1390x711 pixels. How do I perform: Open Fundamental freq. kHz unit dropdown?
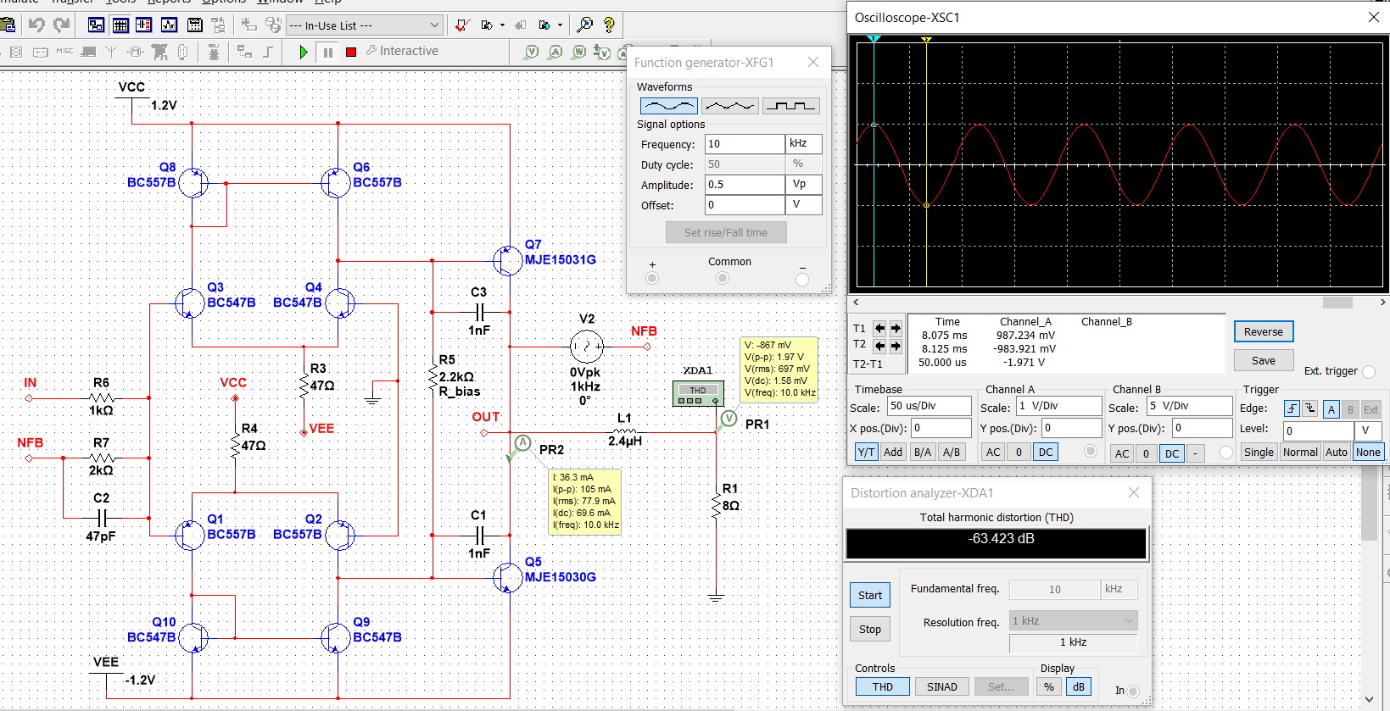tap(1119, 589)
